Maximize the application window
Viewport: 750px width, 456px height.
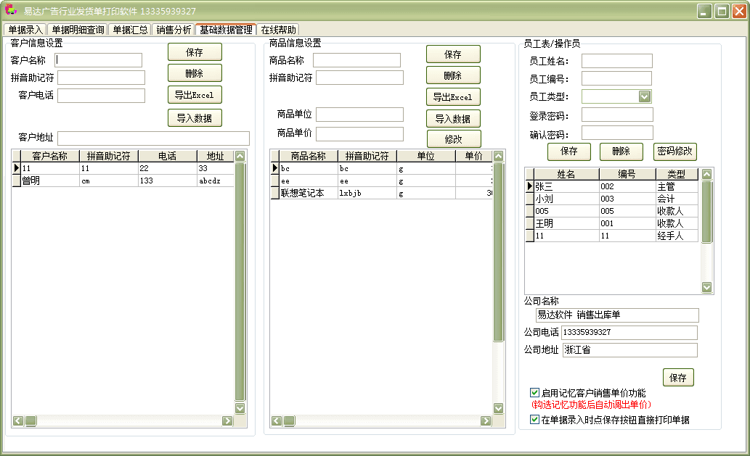(x=722, y=11)
